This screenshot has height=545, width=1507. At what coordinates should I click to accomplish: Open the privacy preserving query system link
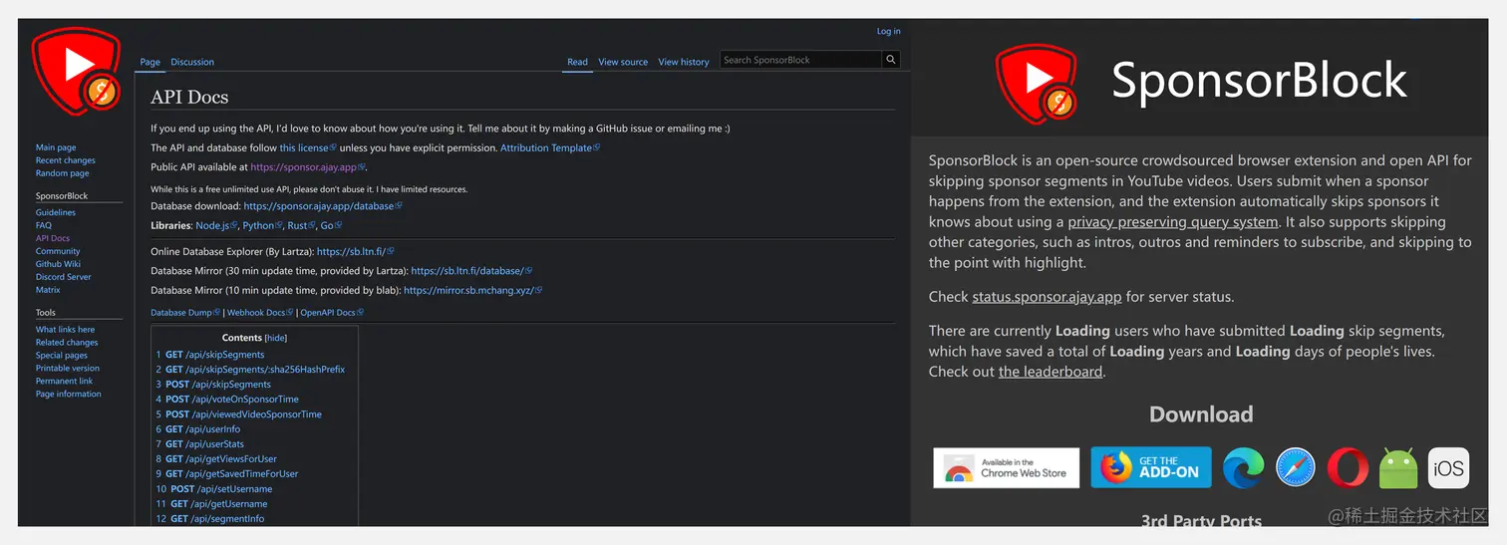point(1173,222)
